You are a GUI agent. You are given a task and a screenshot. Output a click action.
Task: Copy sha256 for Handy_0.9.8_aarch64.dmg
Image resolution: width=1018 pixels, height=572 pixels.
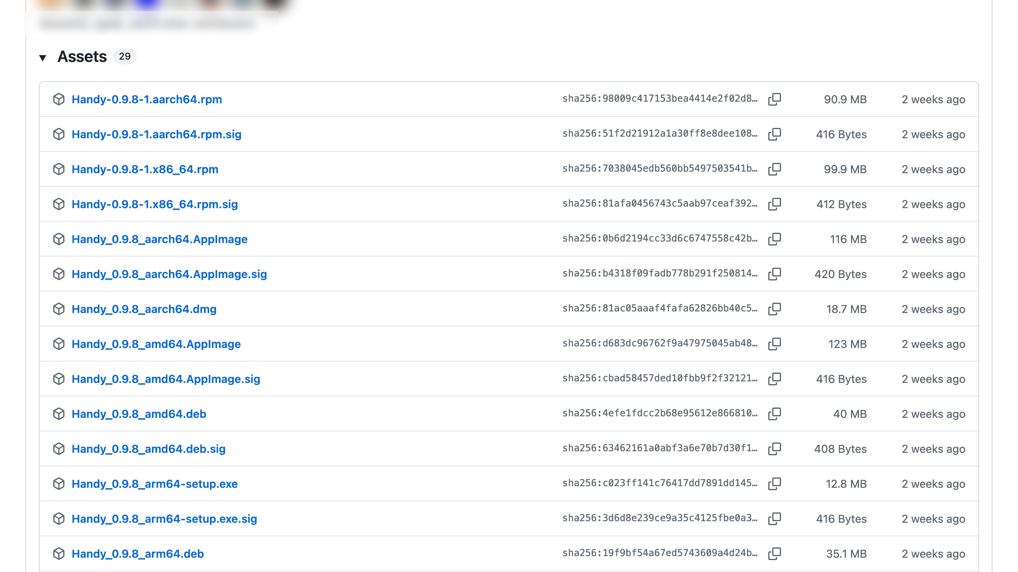pyautogui.click(x=775, y=309)
